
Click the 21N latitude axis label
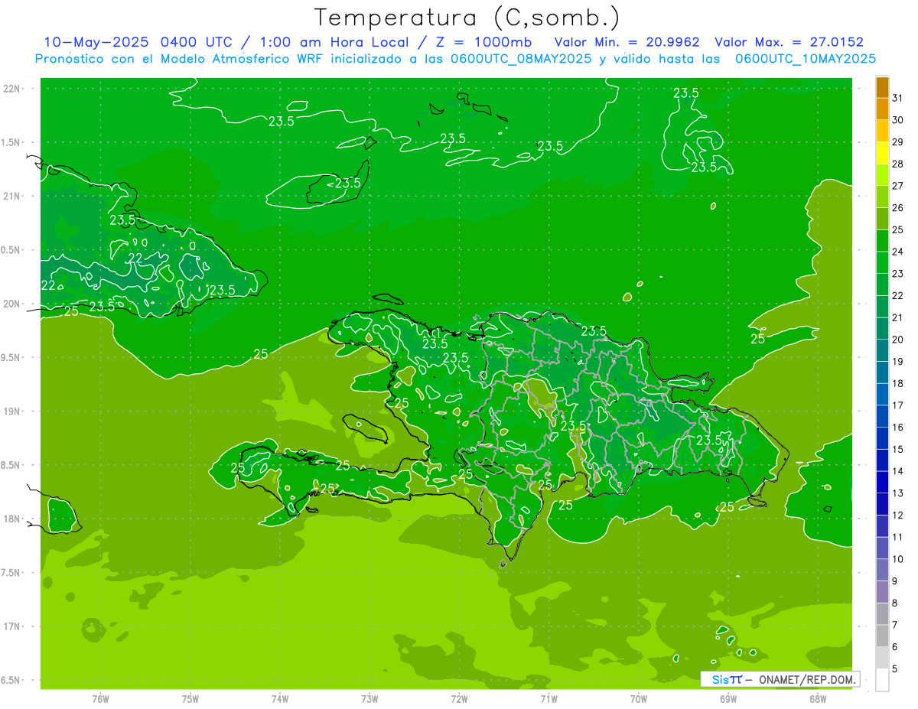pos(12,196)
